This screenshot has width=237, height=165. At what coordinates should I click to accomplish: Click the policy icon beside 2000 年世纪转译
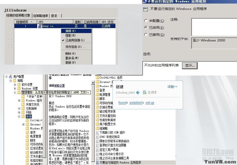pos(97,137)
